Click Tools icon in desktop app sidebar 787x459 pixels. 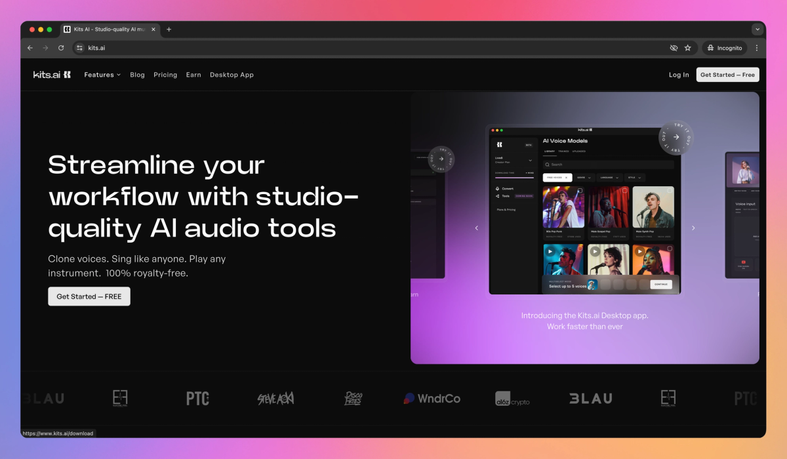(x=497, y=196)
